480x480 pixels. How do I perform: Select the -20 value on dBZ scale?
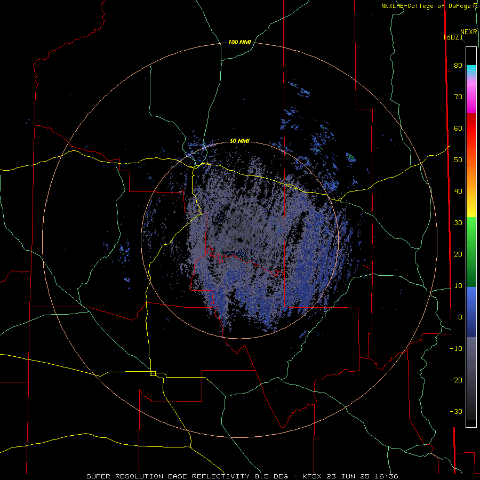pos(456,380)
